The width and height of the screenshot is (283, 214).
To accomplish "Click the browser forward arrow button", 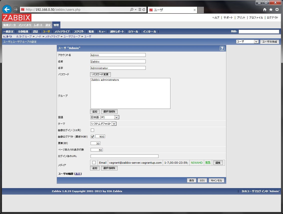I will tap(16, 9).
